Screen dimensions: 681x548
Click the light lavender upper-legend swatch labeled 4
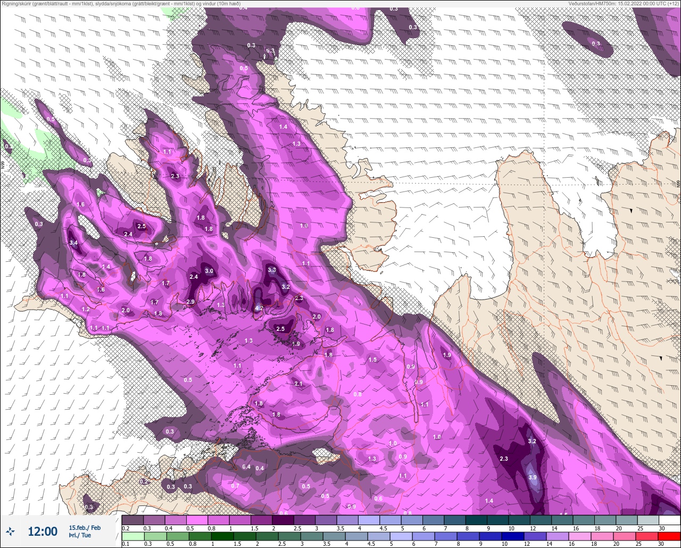(369, 520)
